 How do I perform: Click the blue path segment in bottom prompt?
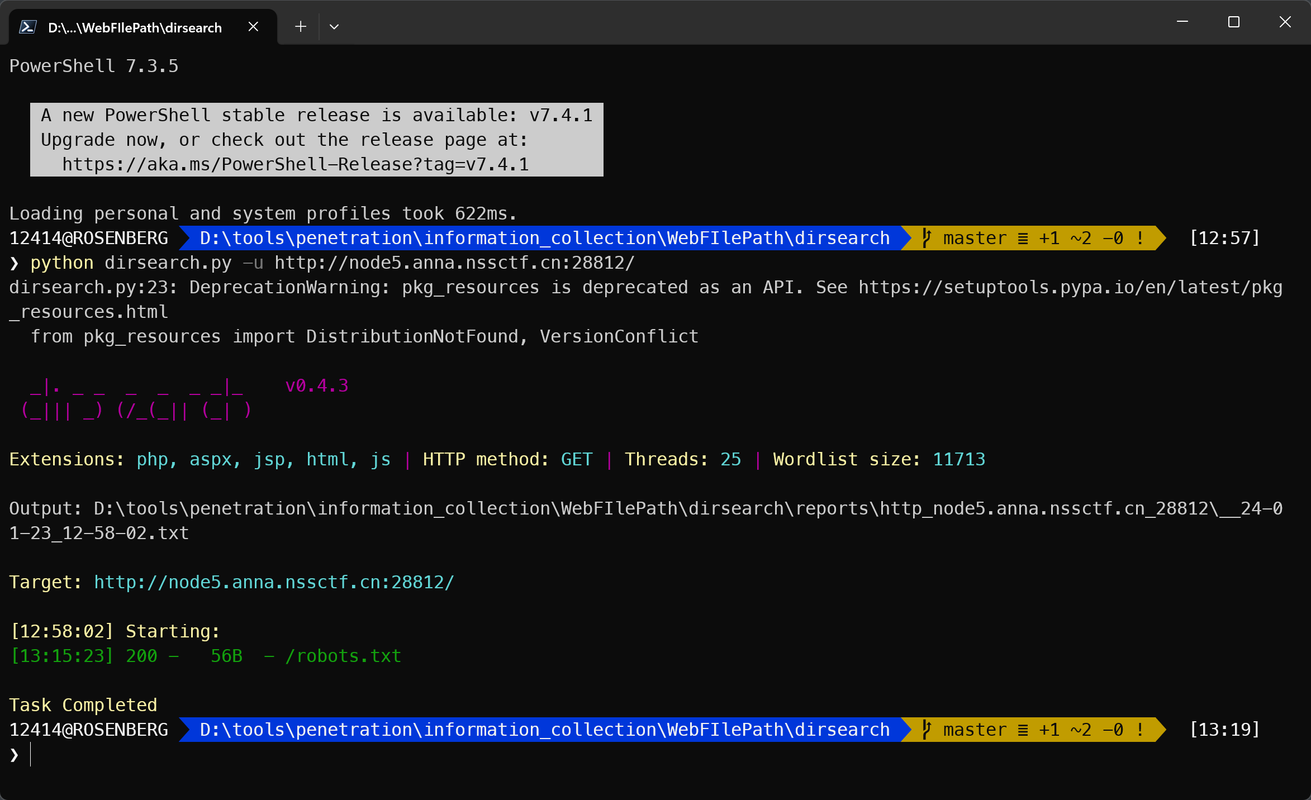(544, 730)
